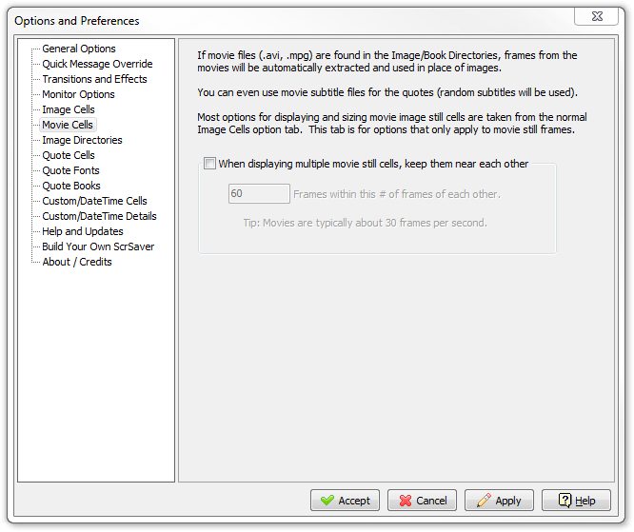Image resolution: width=634 pixels, height=532 pixels.
Task: Click the pencil icon on Apply
Action: (484, 500)
